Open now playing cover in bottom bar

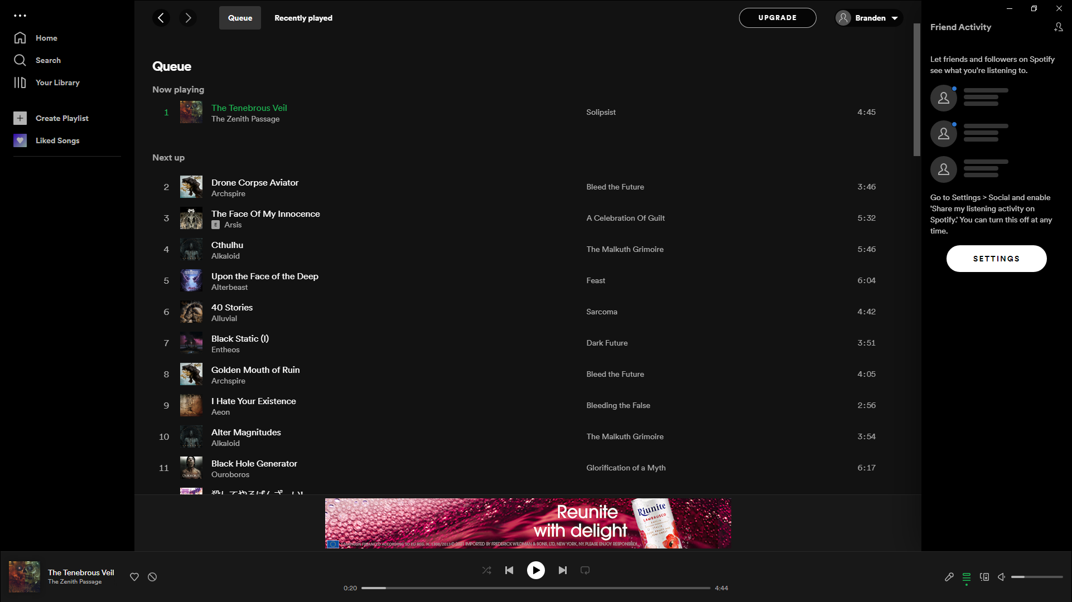pos(25,577)
